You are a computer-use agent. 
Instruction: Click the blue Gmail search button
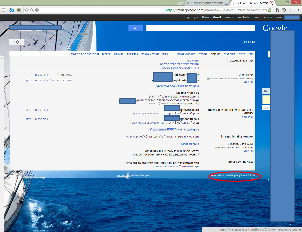tap(136, 28)
